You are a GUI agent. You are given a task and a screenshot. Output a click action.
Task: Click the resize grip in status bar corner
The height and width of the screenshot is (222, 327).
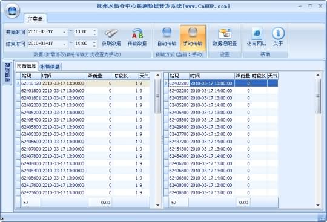(x=322, y=218)
